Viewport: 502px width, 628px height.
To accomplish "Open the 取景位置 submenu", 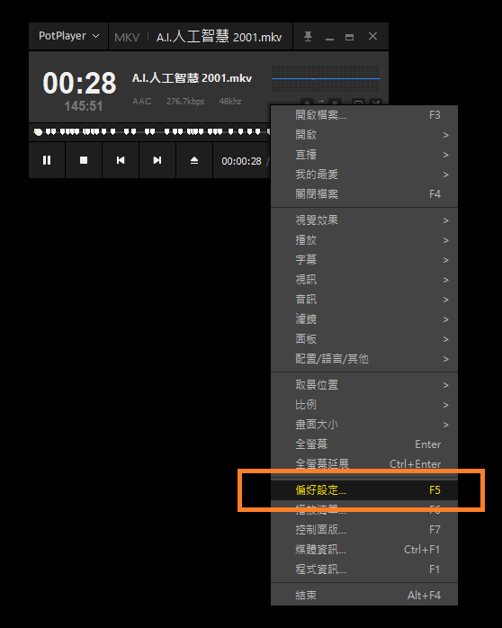I will click(x=364, y=385).
